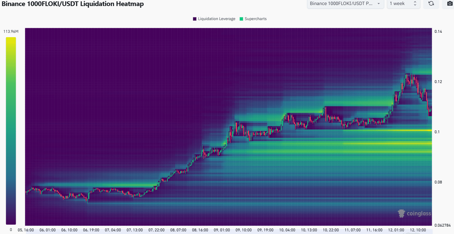Viewport: 454px width, 234px height.
Task: Click the 06, 10:00 time axis label
Action: tap(69, 230)
